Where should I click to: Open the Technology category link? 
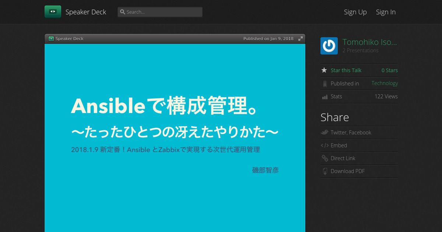click(385, 83)
